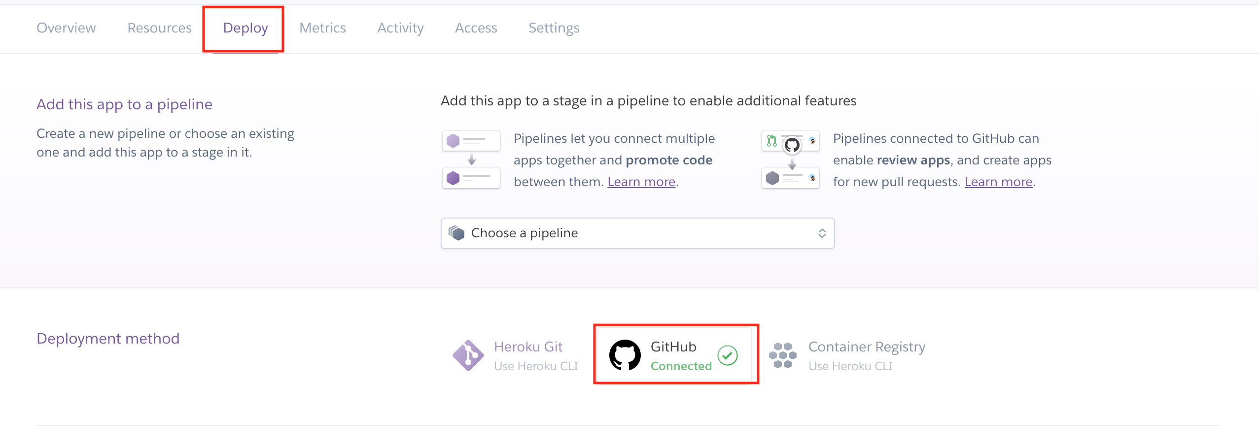Click the Heroku Git diamond icon
The width and height of the screenshot is (1259, 442).
468,355
